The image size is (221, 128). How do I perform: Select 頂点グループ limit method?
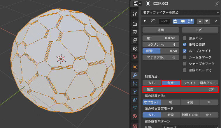(209, 83)
